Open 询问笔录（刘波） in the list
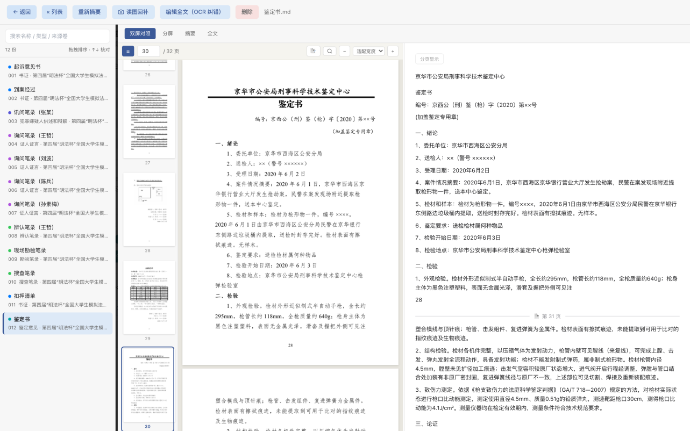 pyautogui.click(x=58, y=163)
